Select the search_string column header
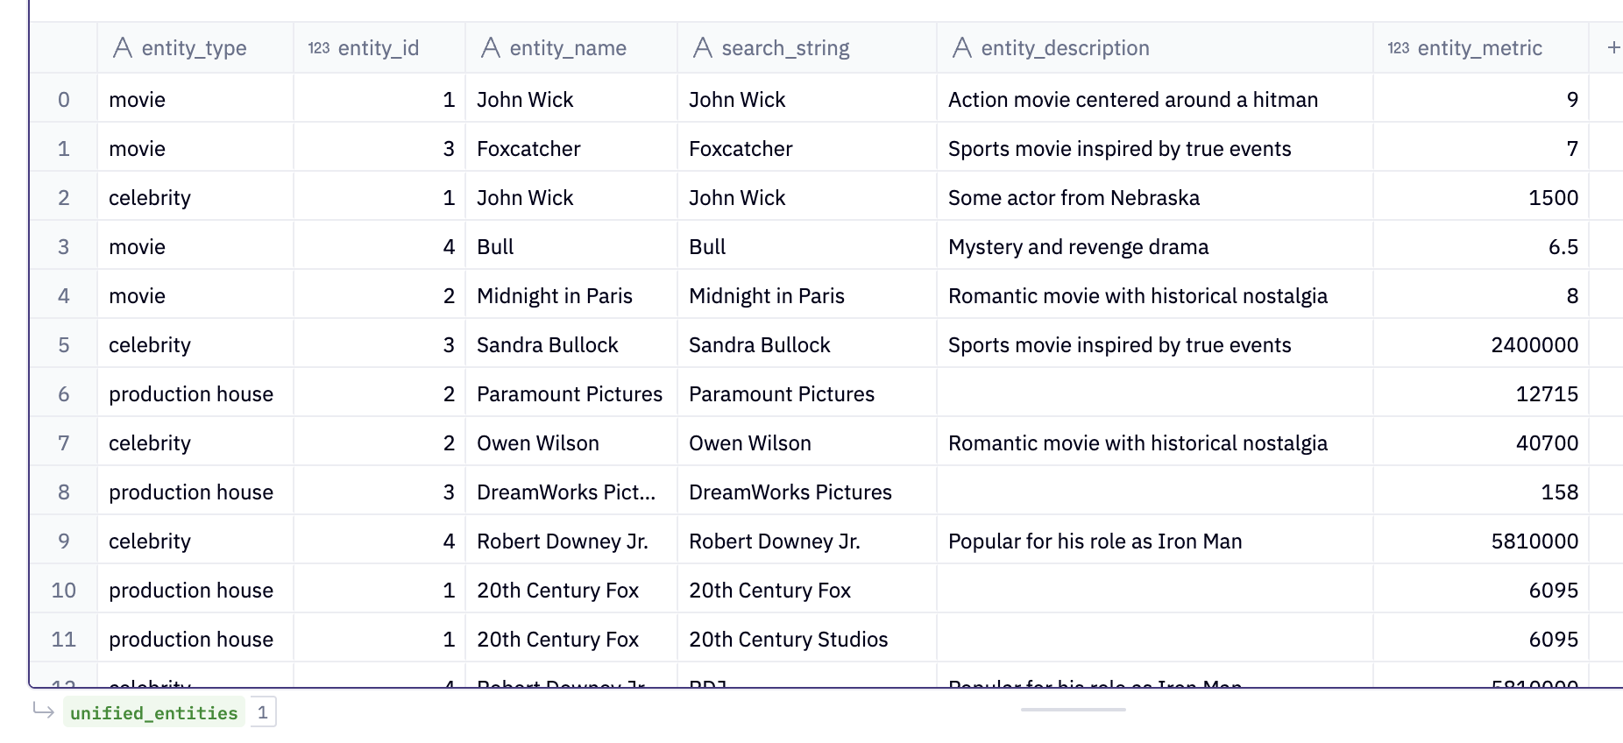 [x=807, y=47]
